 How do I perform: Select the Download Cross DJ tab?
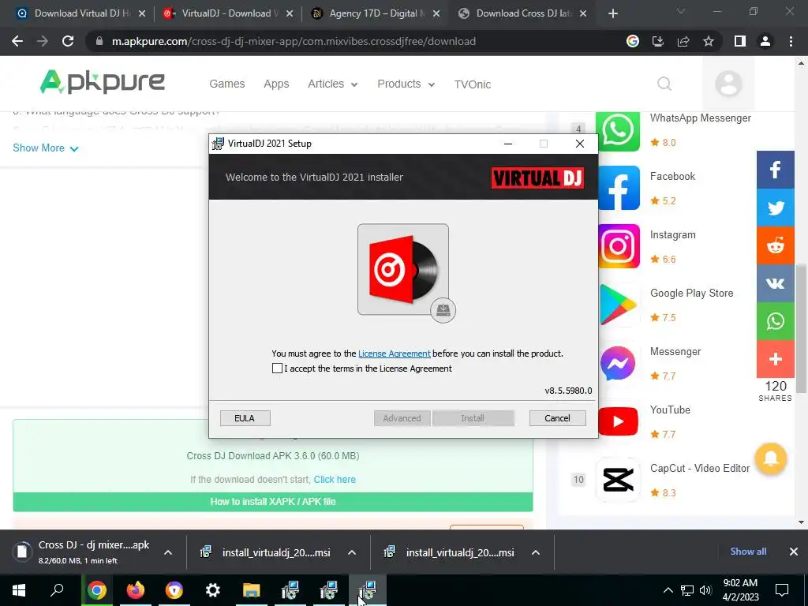tap(522, 13)
